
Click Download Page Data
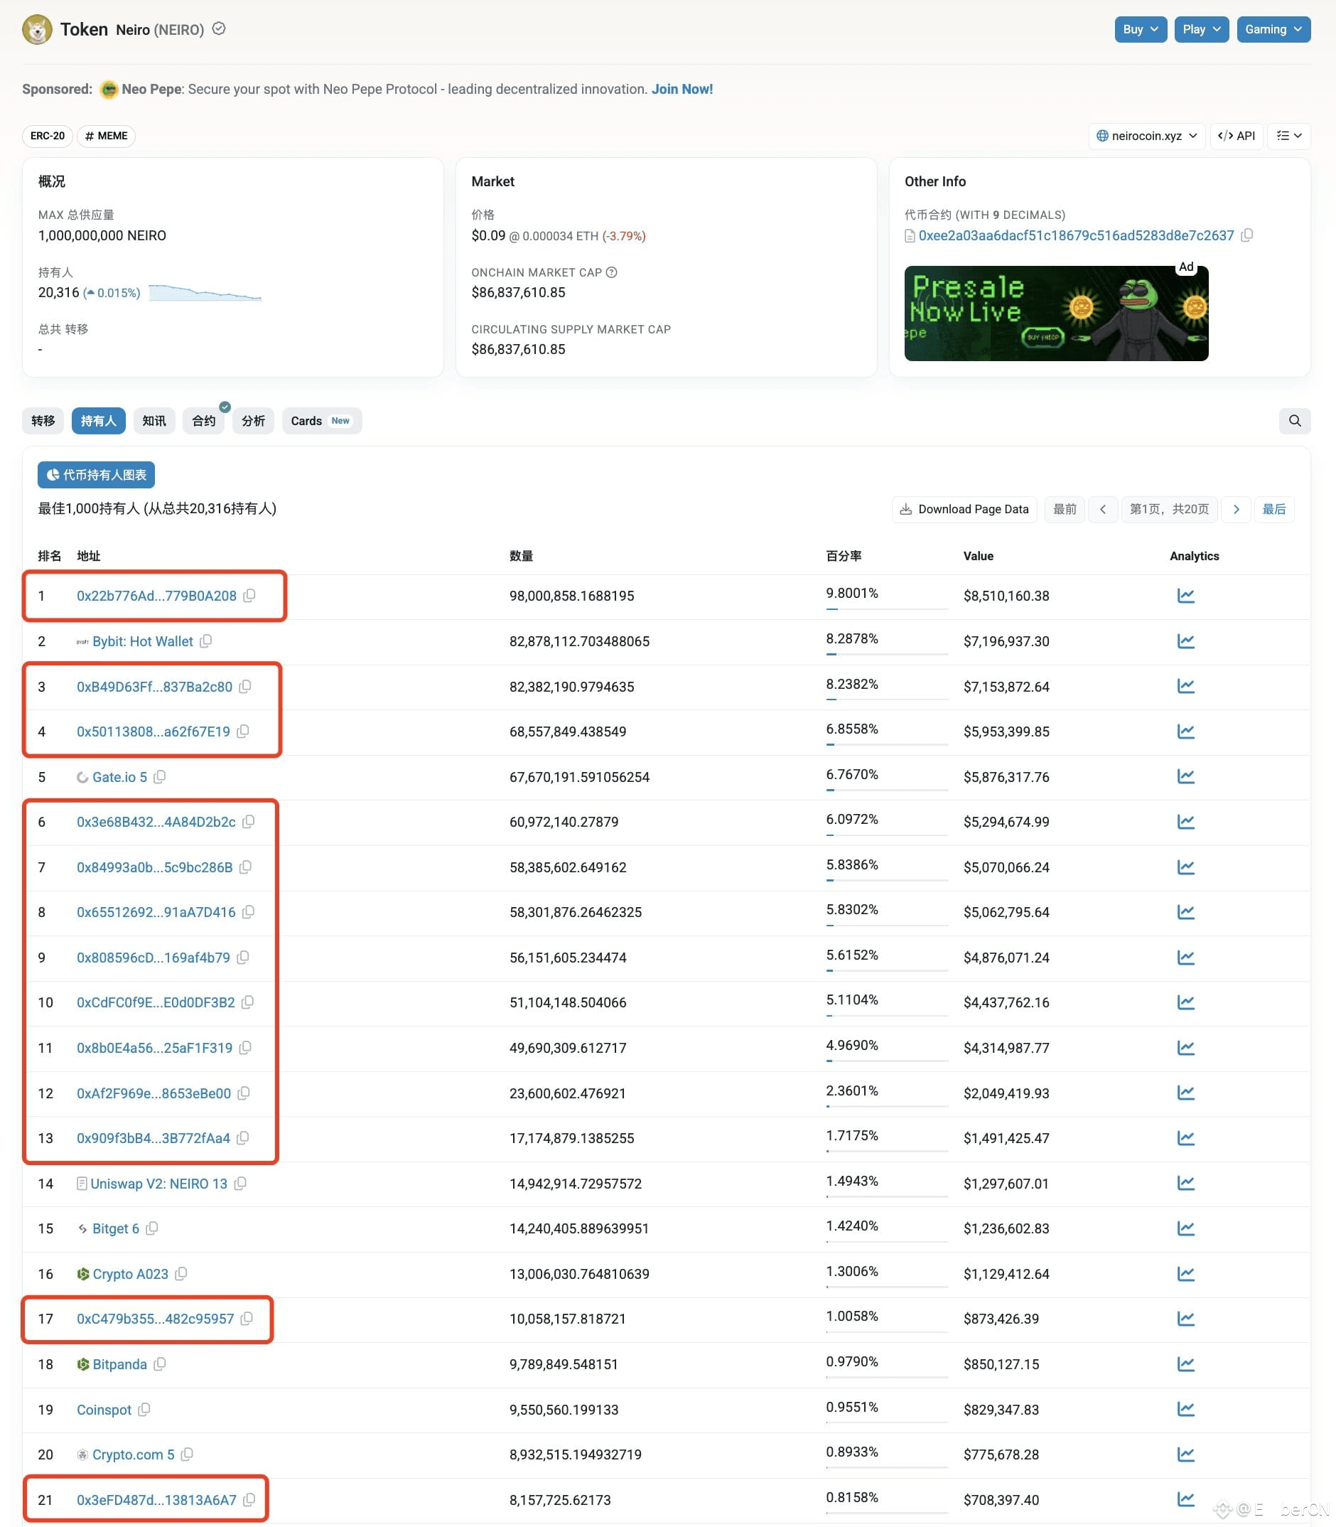pyautogui.click(x=964, y=509)
